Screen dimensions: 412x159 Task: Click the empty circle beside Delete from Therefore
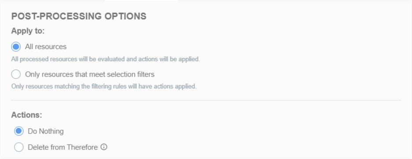pyautogui.click(x=18, y=147)
